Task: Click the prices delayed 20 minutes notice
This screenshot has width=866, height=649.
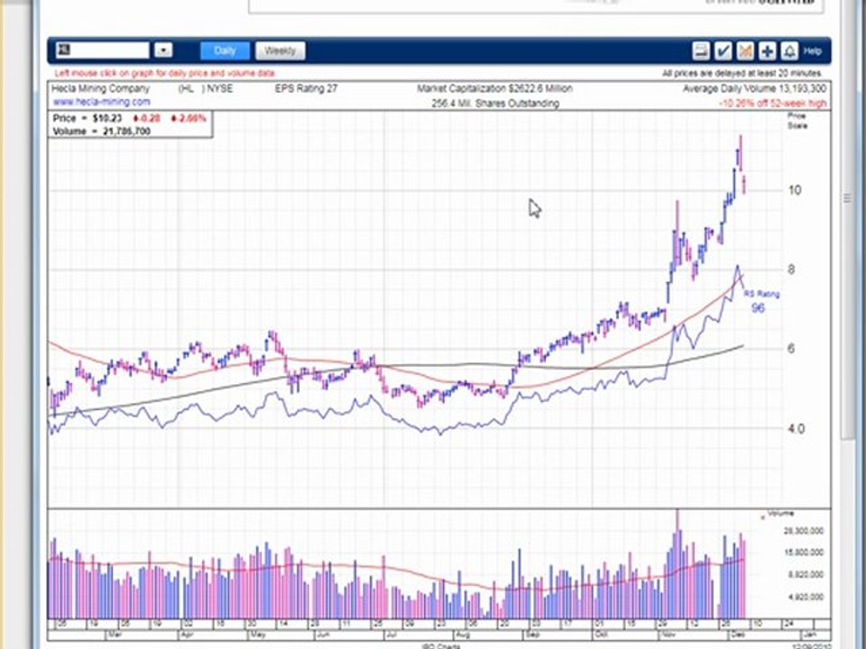Action: tap(742, 73)
